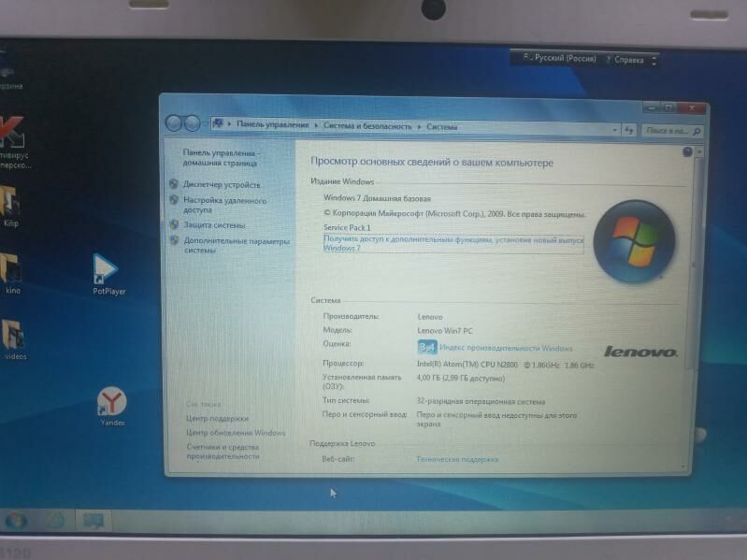Click the 3.4 performance rating badge
Viewport: 747px width, 560px height.
click(x=426, y=347)
